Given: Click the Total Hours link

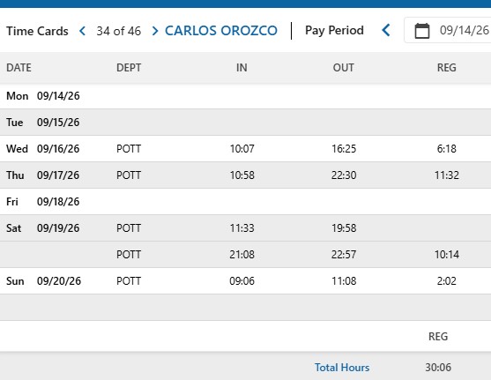Looking at the screenshot, I should pyautogui.click(x=342, y=367).
